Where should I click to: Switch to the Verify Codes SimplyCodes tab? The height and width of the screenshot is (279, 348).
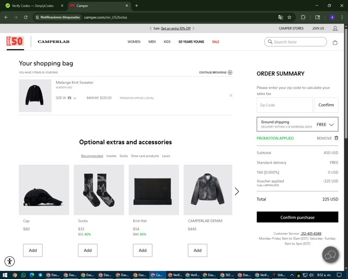[33, 6]
